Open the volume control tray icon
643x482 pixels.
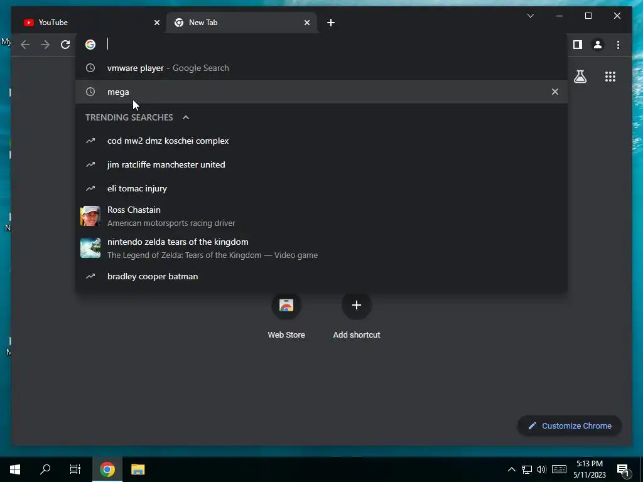pos(541,469)
